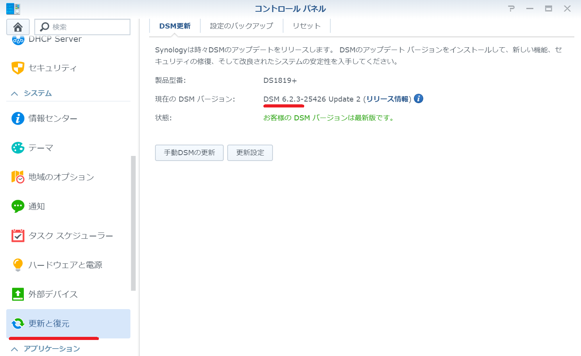The image size is (581, 356).
Task: Select テーマ palette icon
Action: click(18, 148)
